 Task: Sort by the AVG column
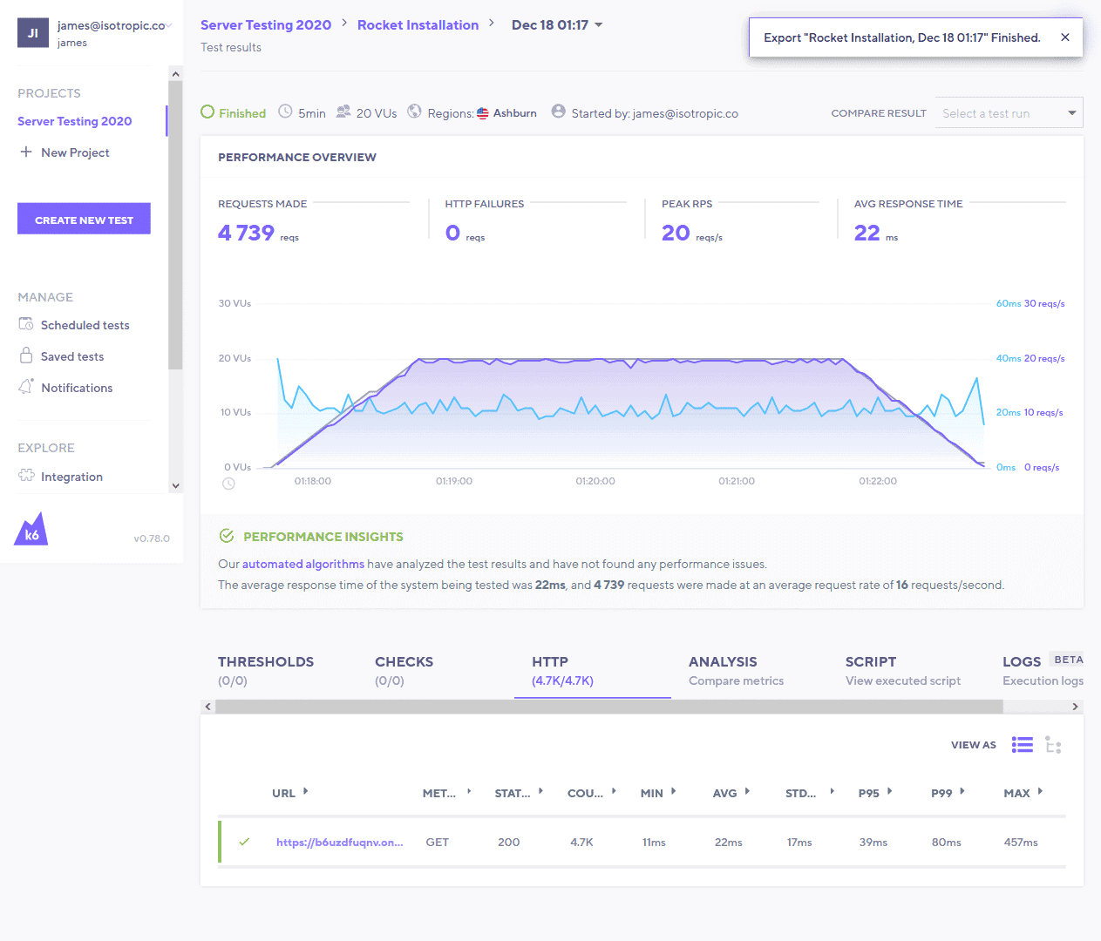coord(731,793)
